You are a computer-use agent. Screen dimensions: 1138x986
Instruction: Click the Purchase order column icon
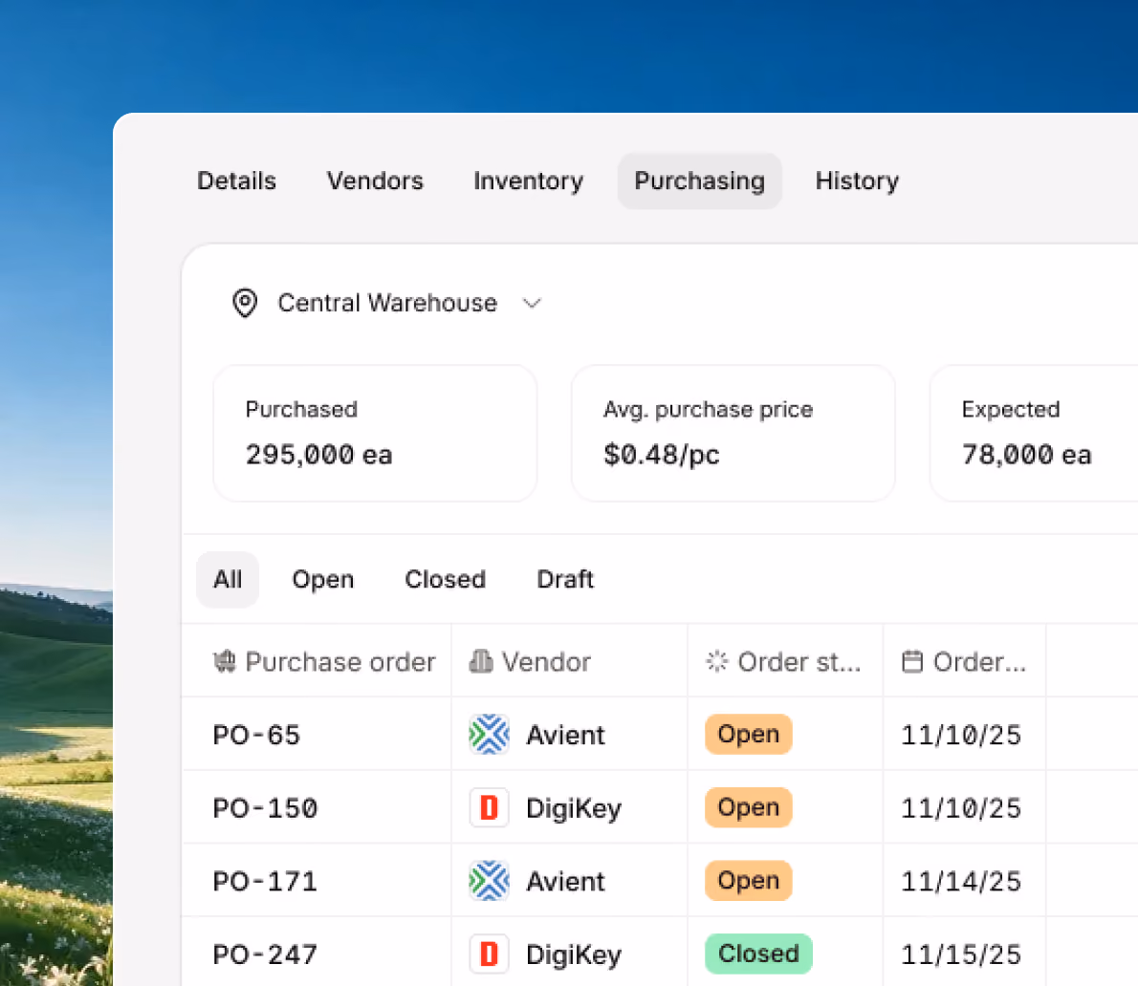click(x=225, y=661)
